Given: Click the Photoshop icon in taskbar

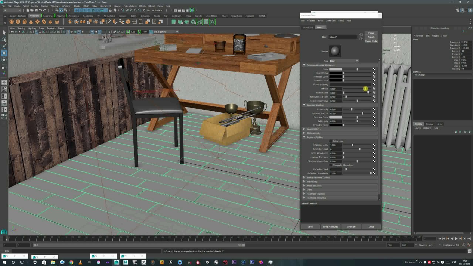Looking at the screenshot, I should pyautogui.click(x=252, y=262).
